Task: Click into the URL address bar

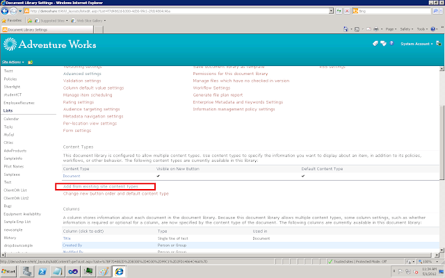Action: pos(176,11)
